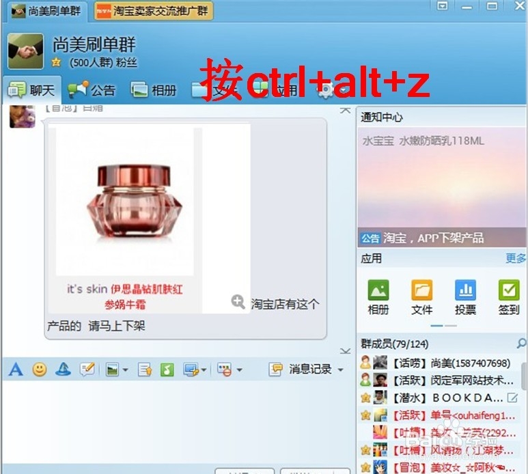Open the 相册 tab in the group navigation
This screenshot has height=474, width=528.
(154, 90)
